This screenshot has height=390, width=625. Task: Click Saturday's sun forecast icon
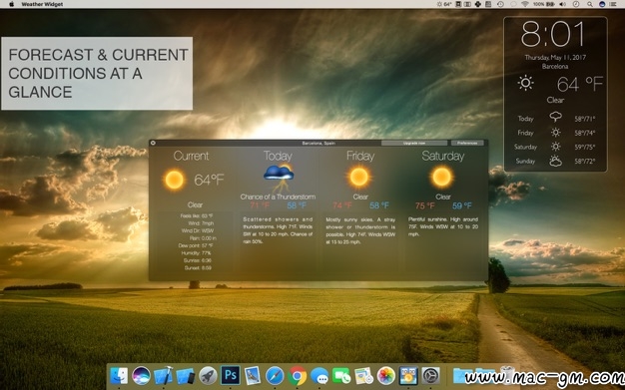click(x=442, y=177)
